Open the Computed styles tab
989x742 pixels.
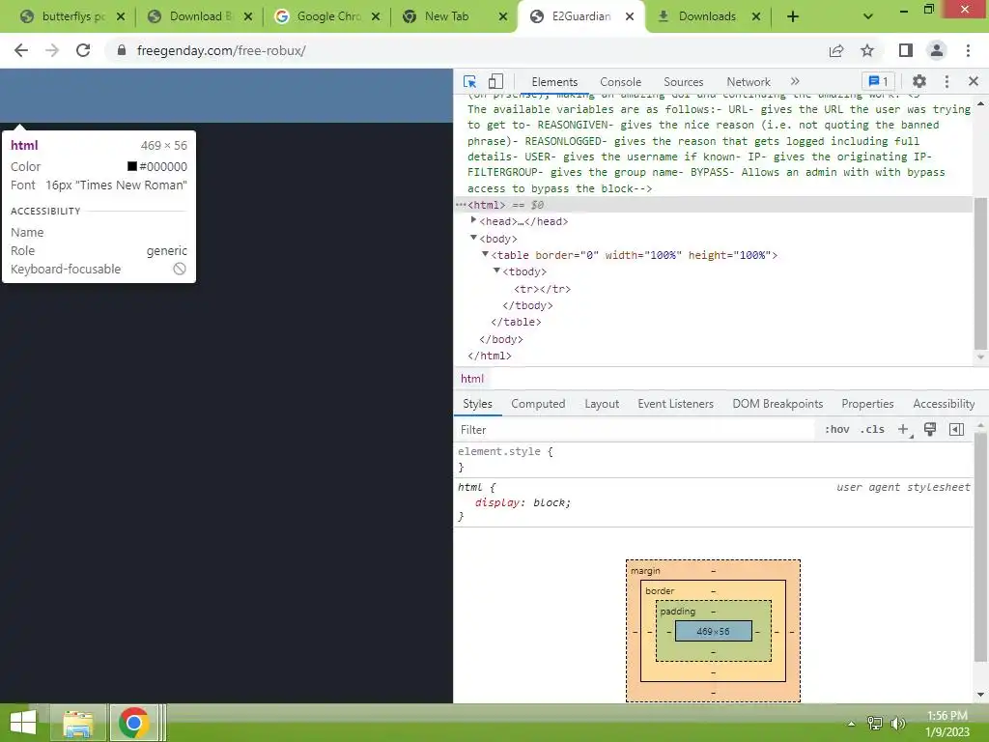coord(537,404)
